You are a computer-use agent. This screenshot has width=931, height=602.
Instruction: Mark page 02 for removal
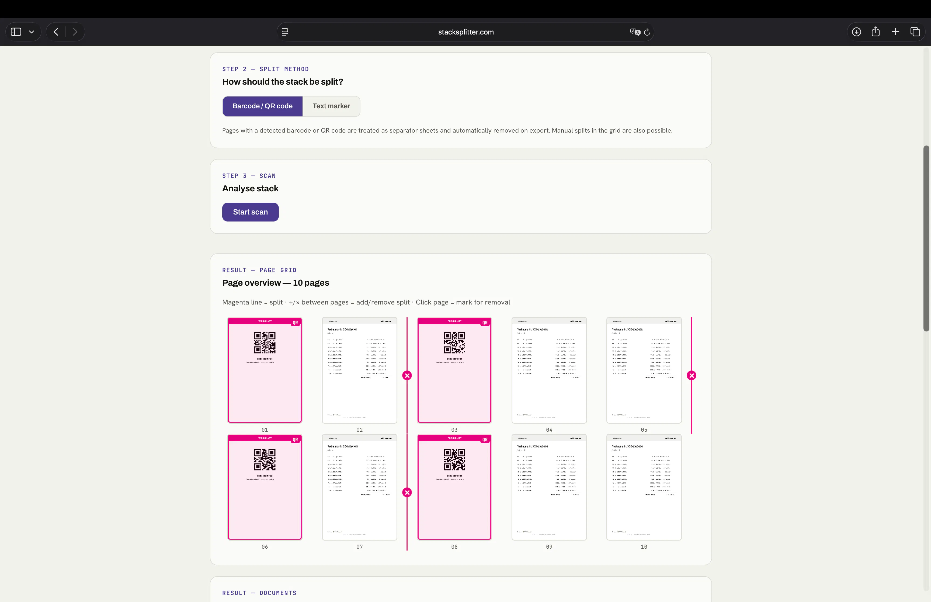point(359,370)
